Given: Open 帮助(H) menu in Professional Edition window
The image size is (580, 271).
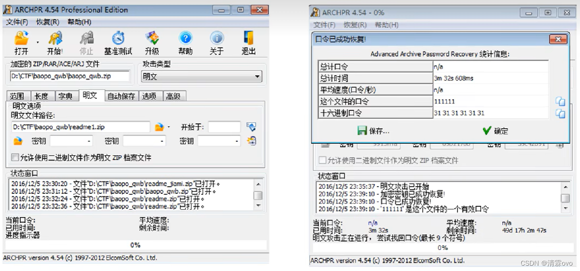Looking at the screenshot, I should [79, 22].
